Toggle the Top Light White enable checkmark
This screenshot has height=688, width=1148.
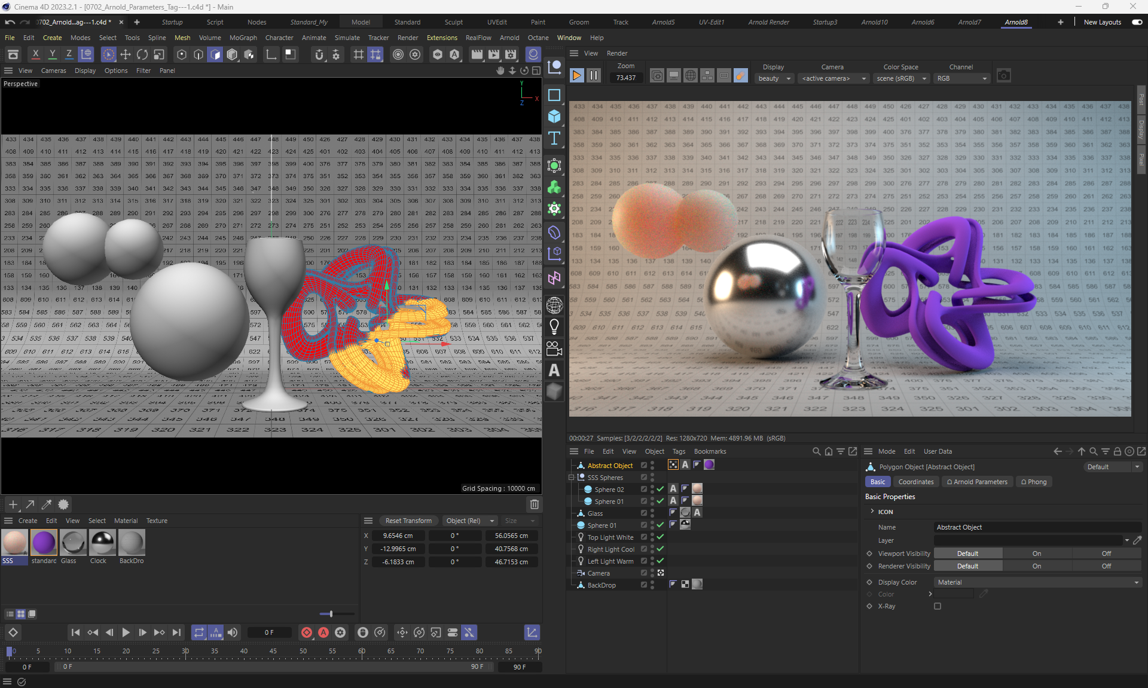pos(660,537)
